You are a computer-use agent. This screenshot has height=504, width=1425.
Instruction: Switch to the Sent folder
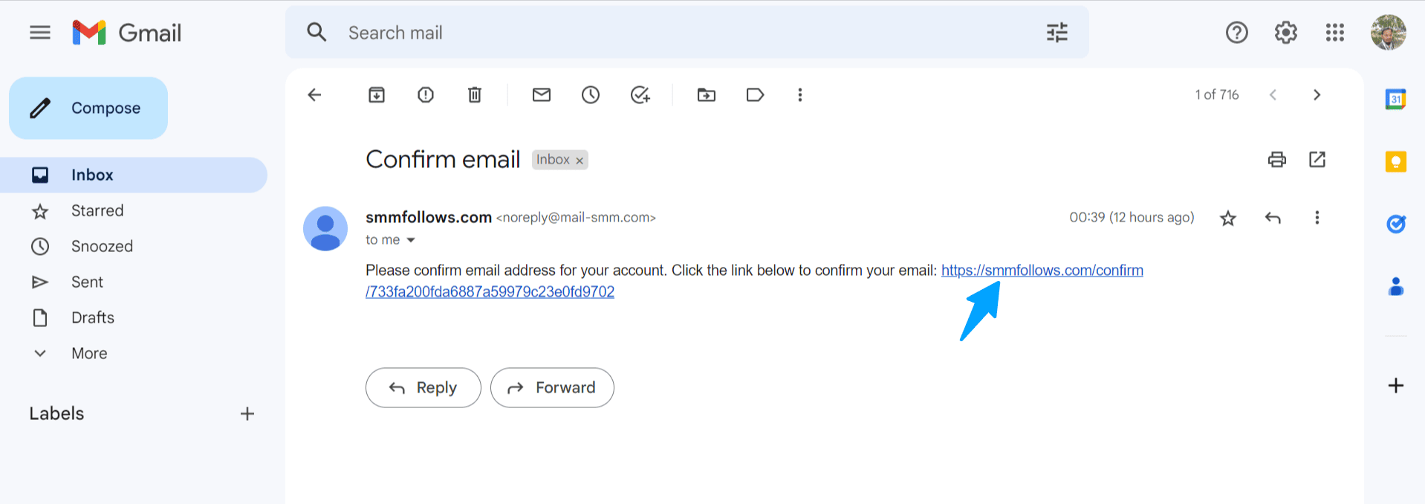pyautogui.click(x=87, y=282)
